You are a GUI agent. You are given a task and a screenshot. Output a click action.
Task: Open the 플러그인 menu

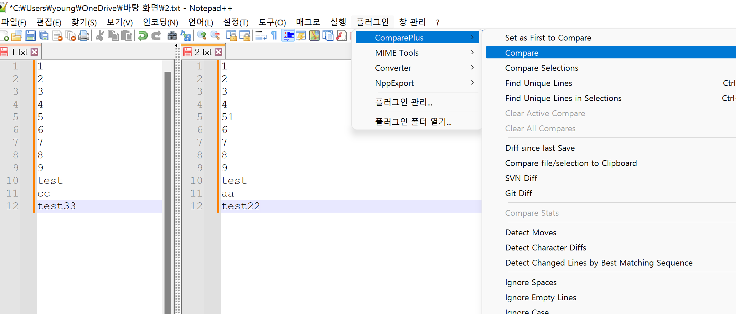pos(372,22)
